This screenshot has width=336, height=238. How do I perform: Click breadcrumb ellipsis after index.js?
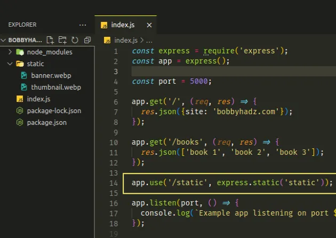click(149, 41)
